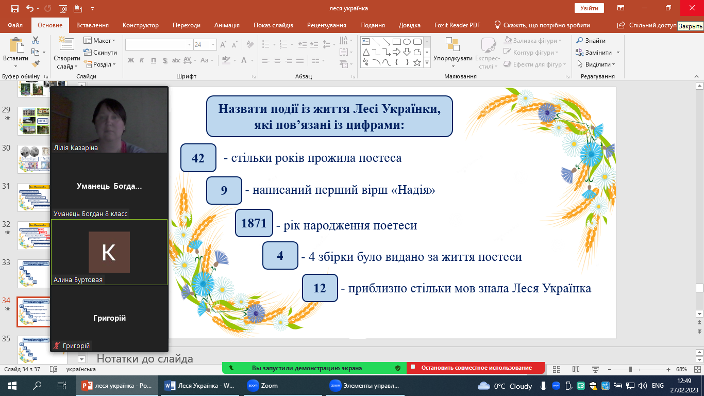Image resolution: width=704 pixels, height=396 pixels.
Task: Click the Copy icon in clipboard group
Action: point(36,52)
